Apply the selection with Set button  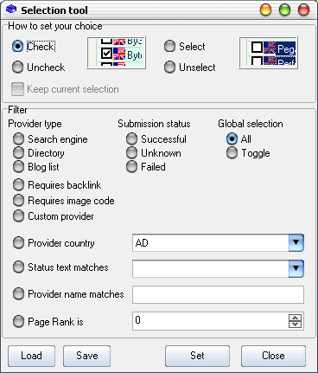pyautogui.click(x=197, y=356)
